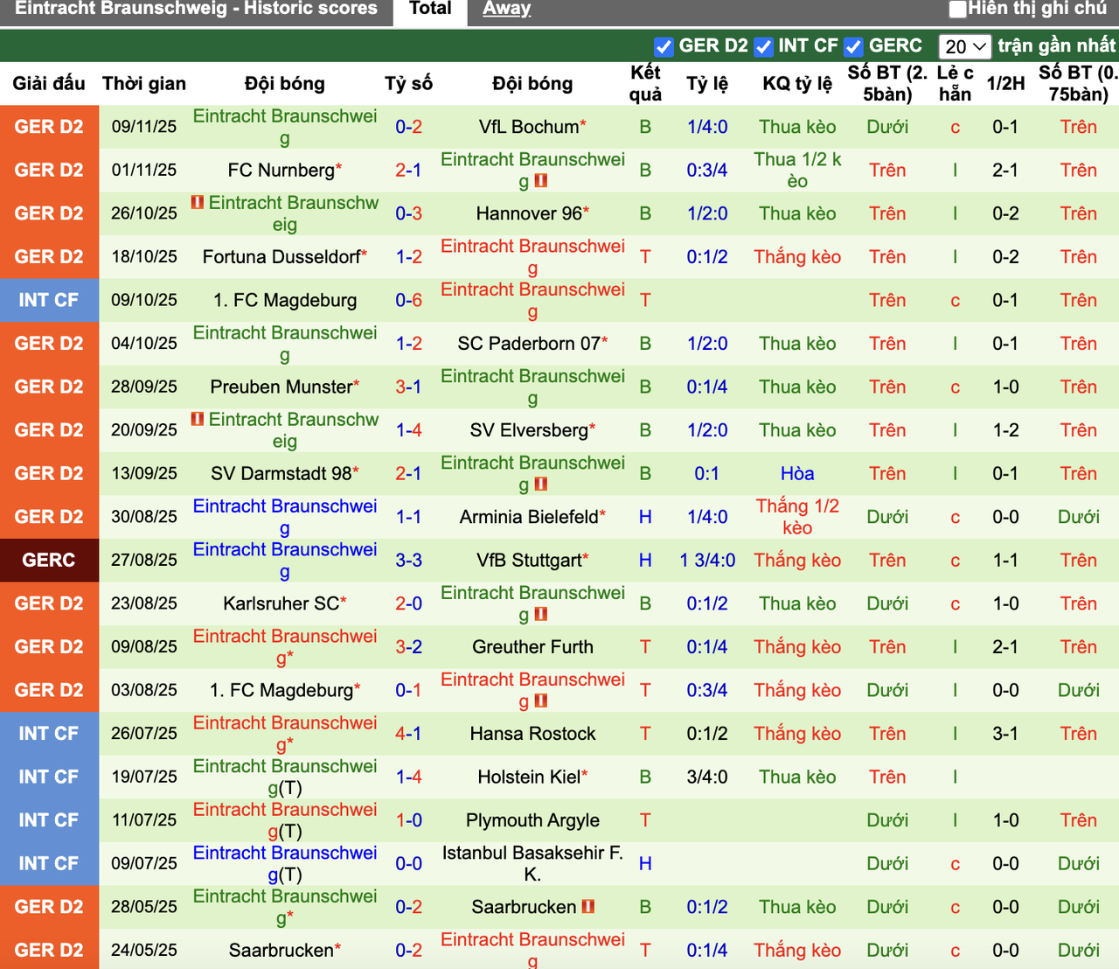1119x969 pixels.
Task: Click the KQ tỷ lệ column header
Action: pos(797,84)
